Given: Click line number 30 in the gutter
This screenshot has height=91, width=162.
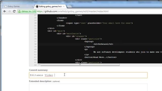Looking at the screenshot, I should click(35, 23).
